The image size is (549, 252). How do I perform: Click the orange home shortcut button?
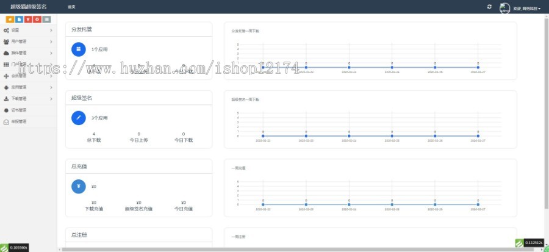click(10, 20)
